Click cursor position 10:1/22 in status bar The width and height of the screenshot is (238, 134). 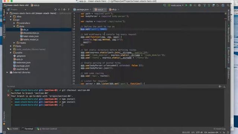coord(186,133)
